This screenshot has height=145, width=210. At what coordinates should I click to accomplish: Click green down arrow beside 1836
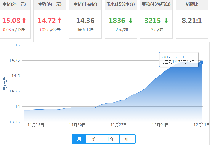pyautogui.click(x=131, y=21)
